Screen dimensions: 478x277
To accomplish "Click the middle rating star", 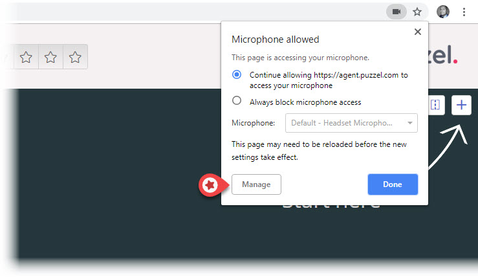I will pyautogui.click(x=50, y=58).
